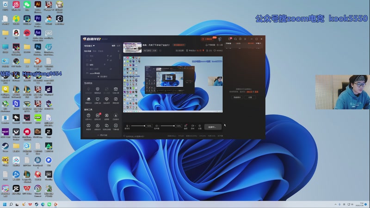This screenshot has height=208, width=370.
Task: Open the Windows Start menu on the taskbar
Action: (5, 204)
